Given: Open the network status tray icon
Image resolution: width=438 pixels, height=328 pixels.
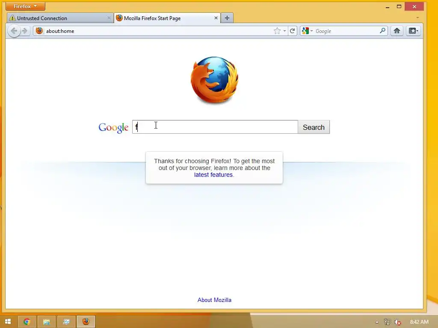Looking at the screenshot, I should [387, 322].
